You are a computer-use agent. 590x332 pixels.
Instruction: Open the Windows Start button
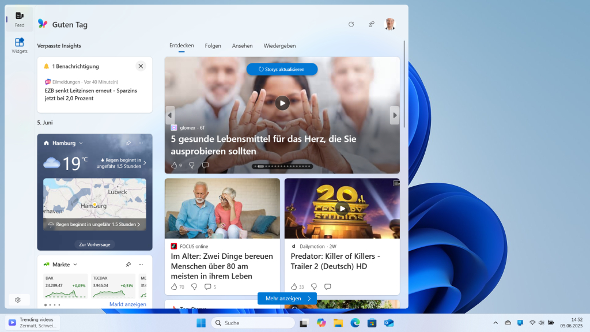point(201,323)
